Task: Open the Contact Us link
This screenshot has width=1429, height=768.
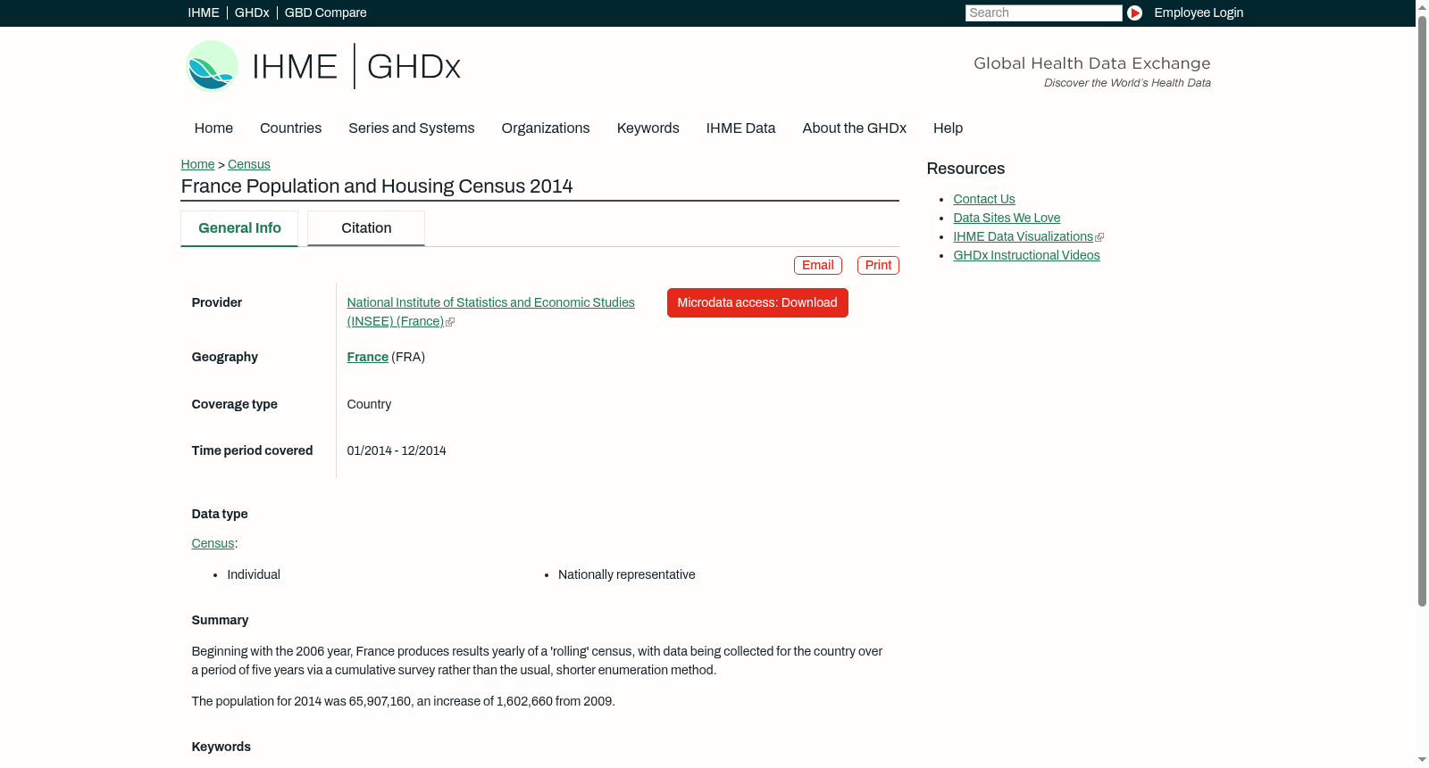Action: (984, 199)
